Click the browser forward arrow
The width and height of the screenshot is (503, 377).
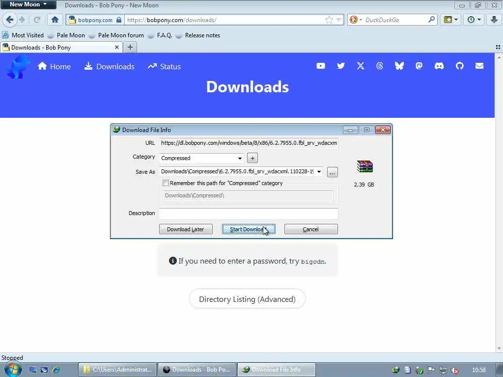coord(22,20)
